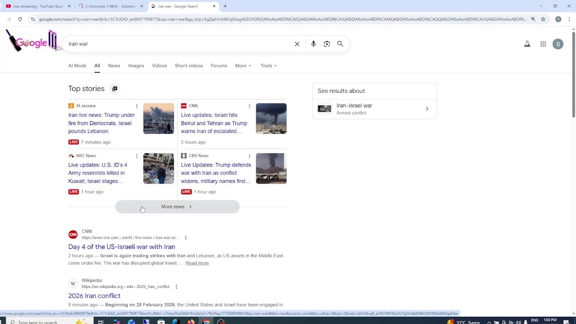The image size is (576, 324).
Task: Open Google Lens image search
Action: pyautogui.click(x=327, y=44)
